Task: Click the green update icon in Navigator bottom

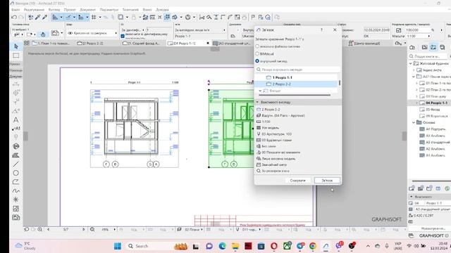Action: pyautogui.click(x=447, y=188)
